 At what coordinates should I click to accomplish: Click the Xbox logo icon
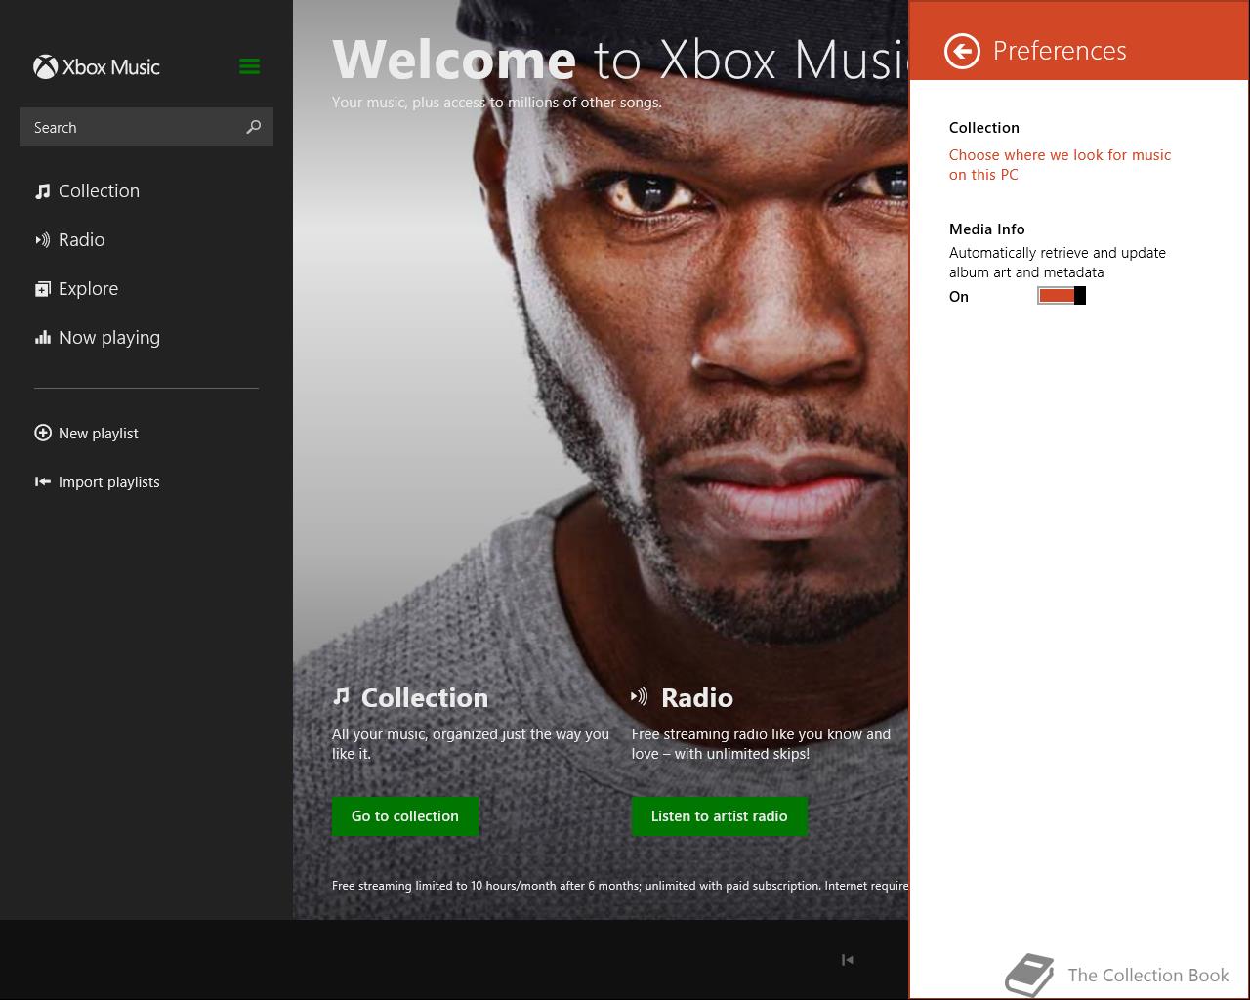tap(45, 66)
